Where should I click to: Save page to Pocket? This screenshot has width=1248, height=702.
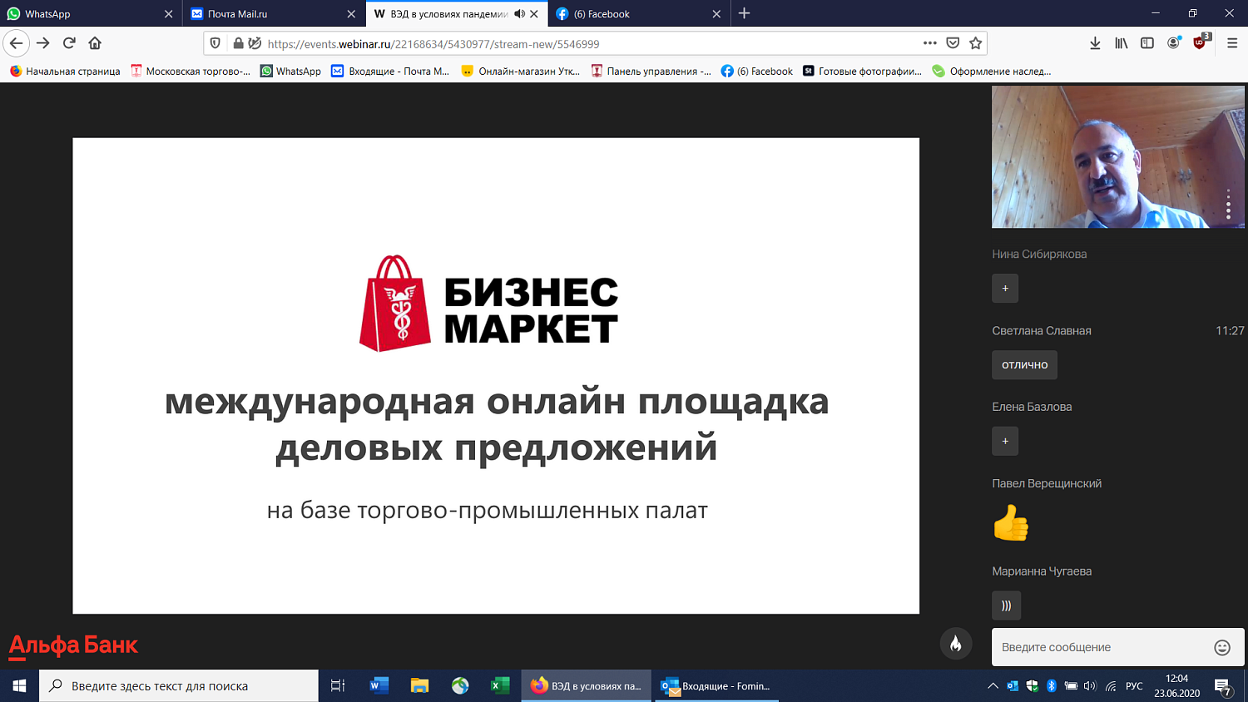pyautogui.click(x=953, y=43)
